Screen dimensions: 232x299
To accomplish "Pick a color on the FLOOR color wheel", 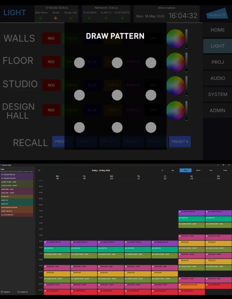I will click(x=175, y=62).
